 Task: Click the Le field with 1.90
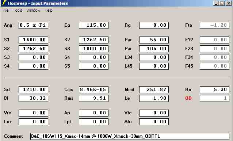154,98
